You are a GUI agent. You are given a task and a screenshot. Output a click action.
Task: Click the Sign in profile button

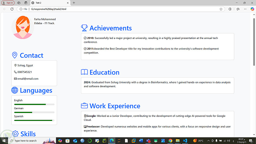pyautogui.click(x=8, y=3)
